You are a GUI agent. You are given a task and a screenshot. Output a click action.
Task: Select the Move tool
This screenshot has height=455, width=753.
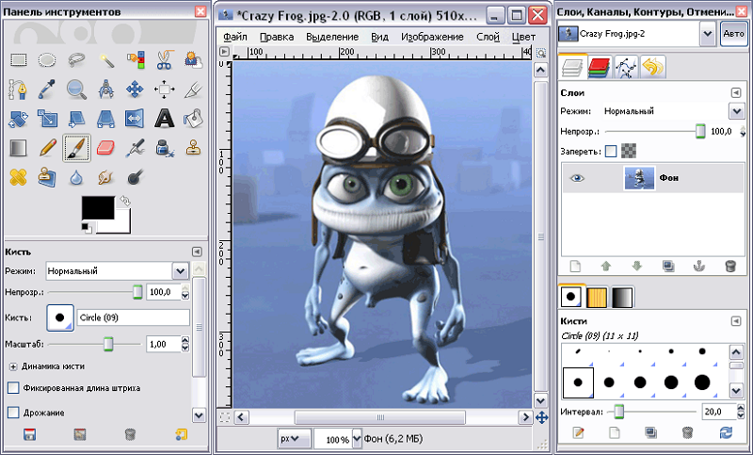[x=135, y=89]
